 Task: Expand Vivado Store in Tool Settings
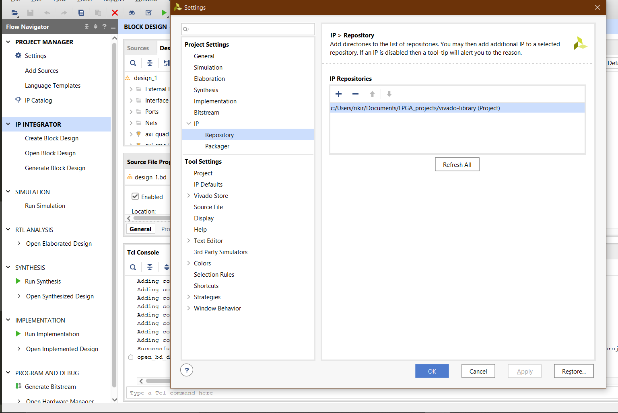(189, 195)
